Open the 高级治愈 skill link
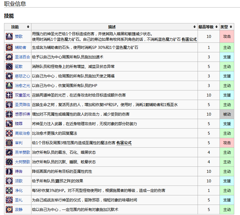Image resolution: width=240 pixels, height=215 pixels. pyautogui.click(x=22, y=133)
